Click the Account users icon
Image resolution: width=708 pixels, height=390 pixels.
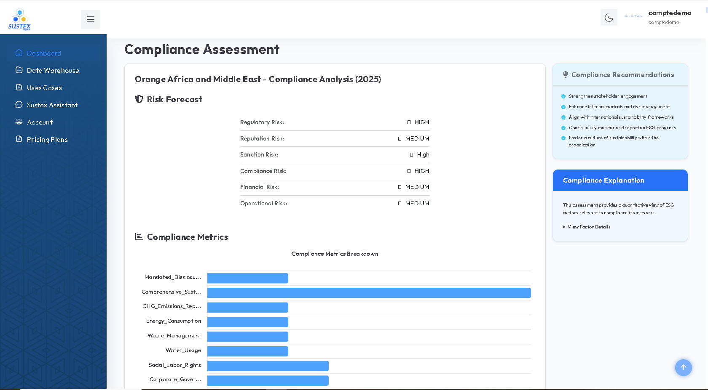pyautogui.click(x=19, y=122)
